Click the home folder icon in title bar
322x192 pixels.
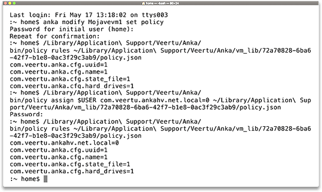coord(144,3)
